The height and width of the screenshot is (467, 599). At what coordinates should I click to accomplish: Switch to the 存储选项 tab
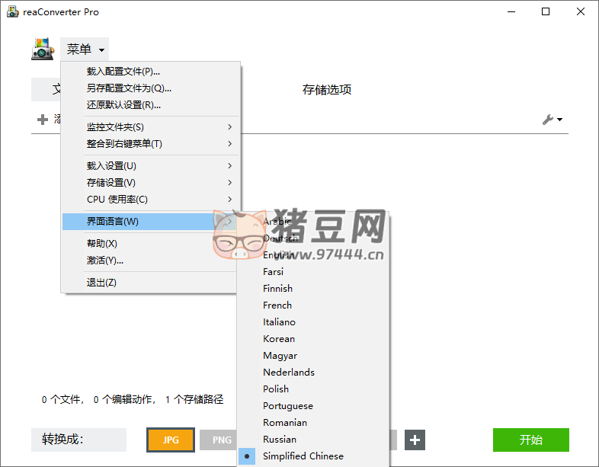click(327, 90)
